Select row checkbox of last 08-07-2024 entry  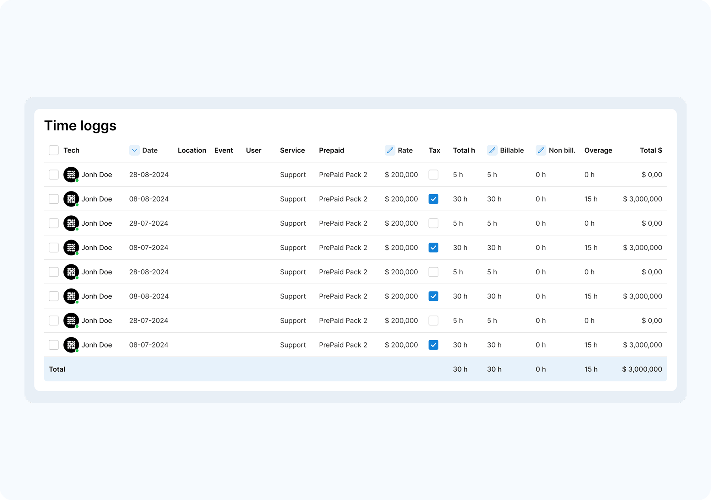pos(54,345)
